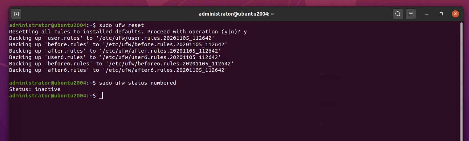The image size is (469, 141).
Task: Click the cursor block at the last prompt
Action: (101, 96)
